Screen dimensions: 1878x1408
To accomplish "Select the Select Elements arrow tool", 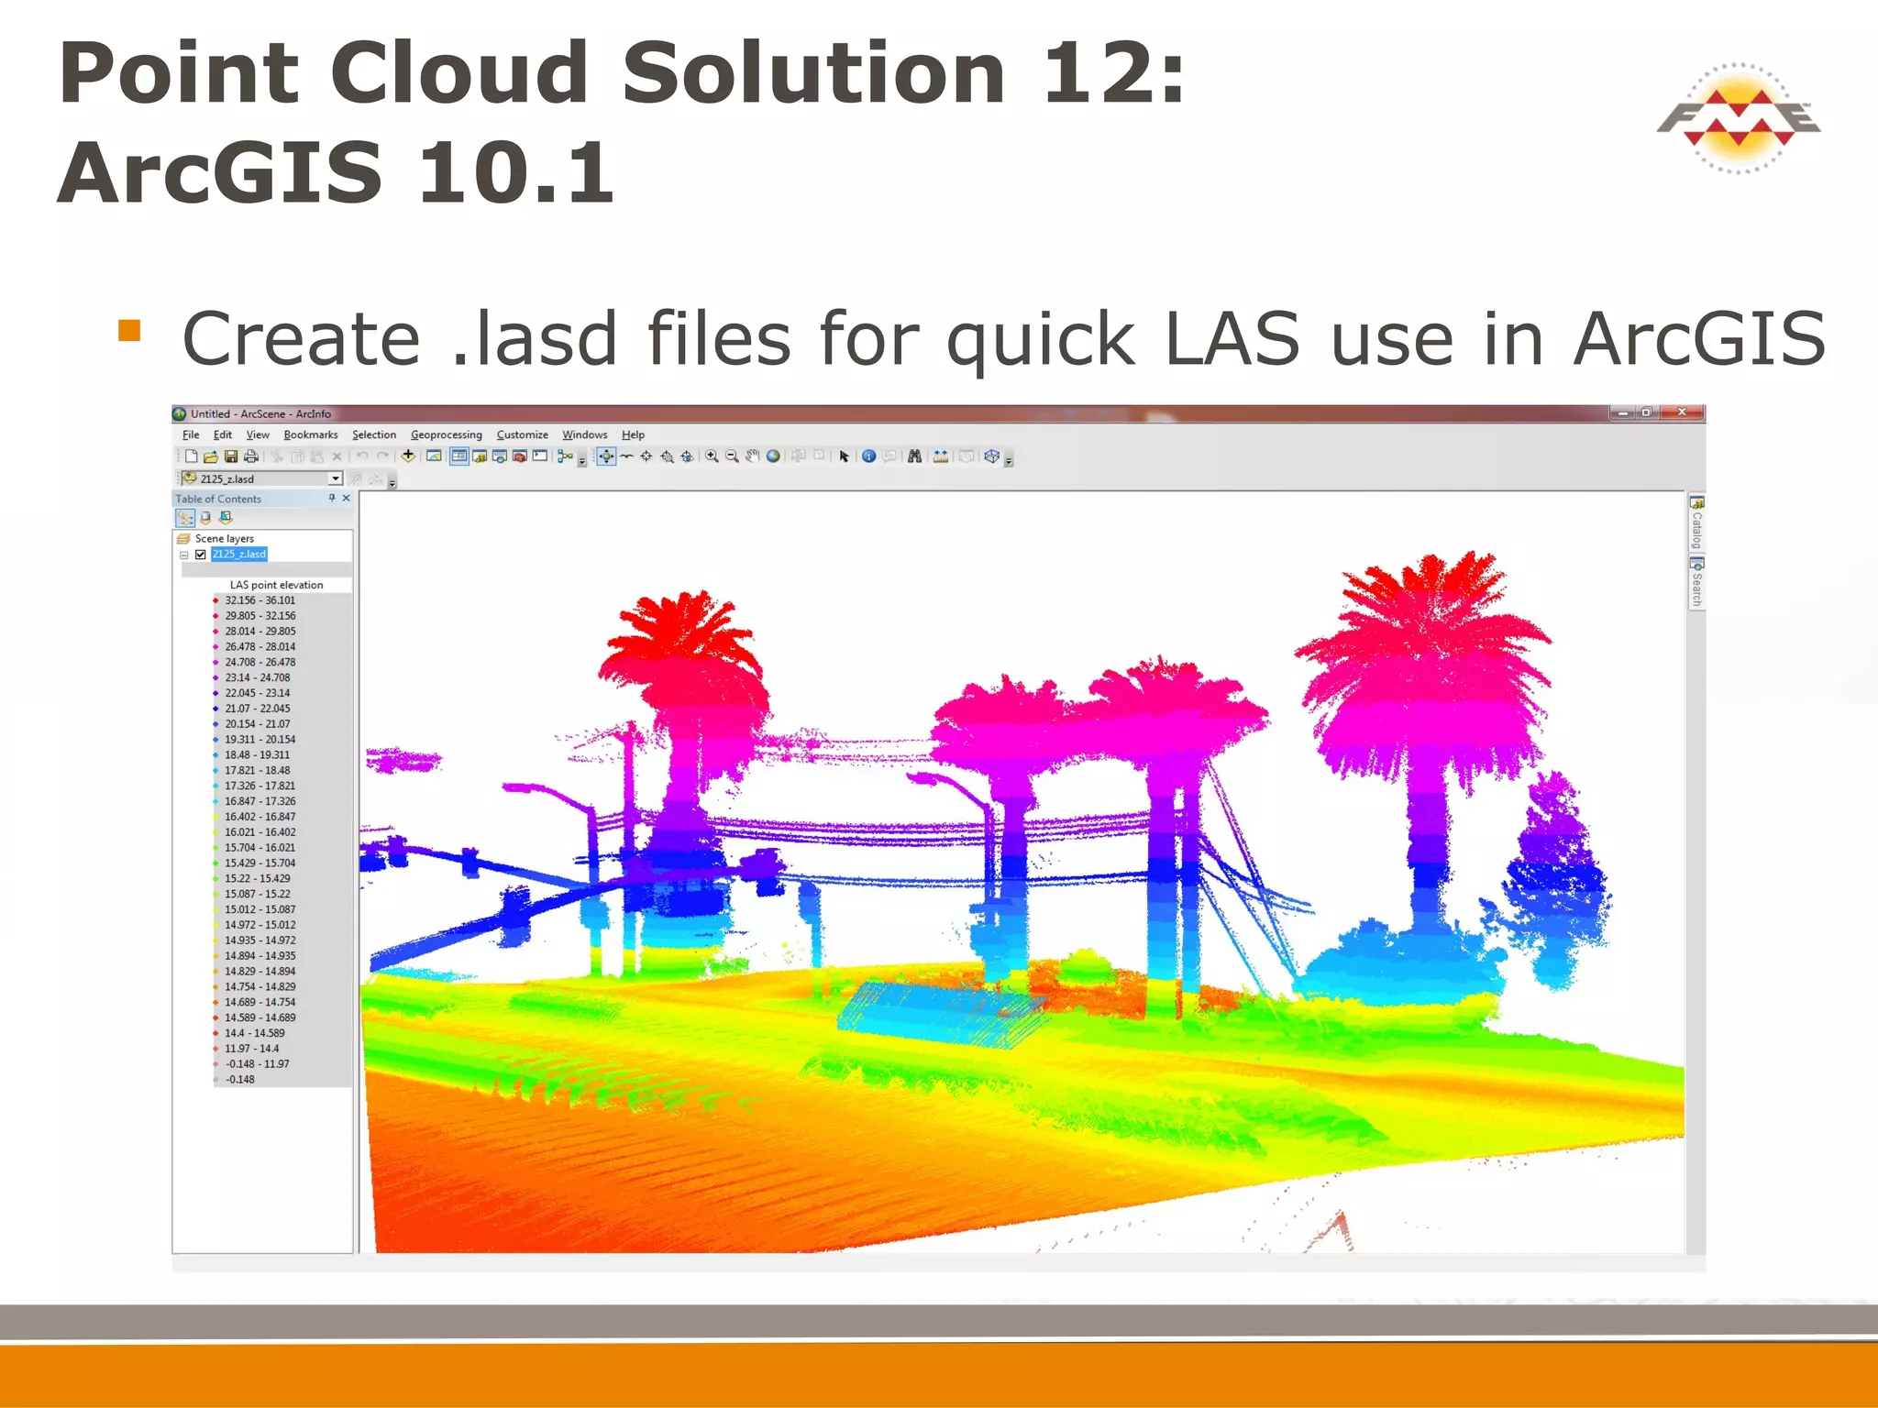I will 844,456.
